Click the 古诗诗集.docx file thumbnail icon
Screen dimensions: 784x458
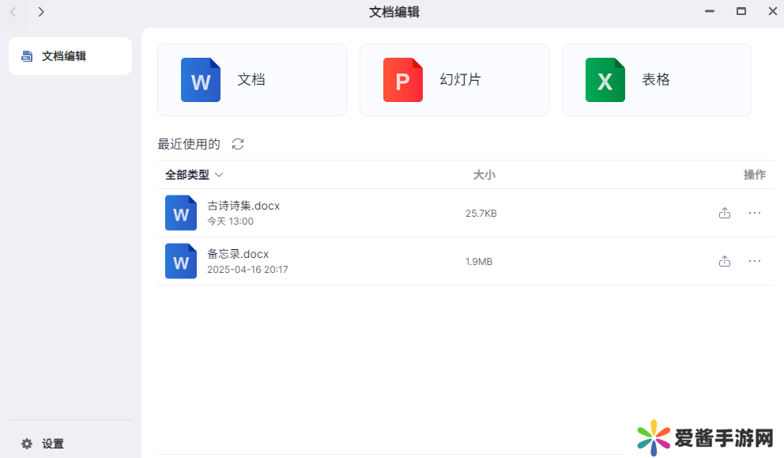tap(181, 213)
